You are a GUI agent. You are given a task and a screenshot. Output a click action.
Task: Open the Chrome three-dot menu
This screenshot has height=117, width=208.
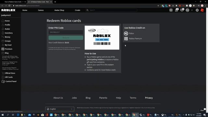click(206, 6)
